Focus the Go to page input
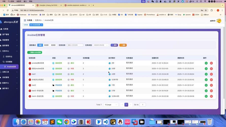The width and height of the screenshot is (226, 127). point(143,105)
